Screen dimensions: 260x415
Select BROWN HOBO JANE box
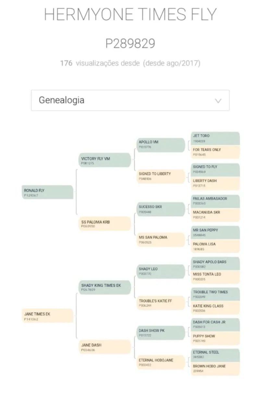pyautogui.click(x=215, y=369)
